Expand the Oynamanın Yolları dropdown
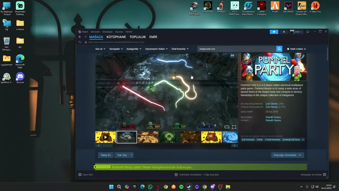 click(x=157, y=49)
